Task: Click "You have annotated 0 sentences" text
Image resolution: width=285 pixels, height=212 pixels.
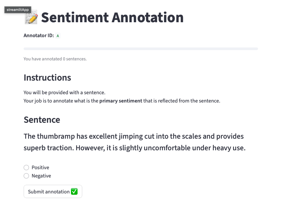Action: tap(55, 59)
